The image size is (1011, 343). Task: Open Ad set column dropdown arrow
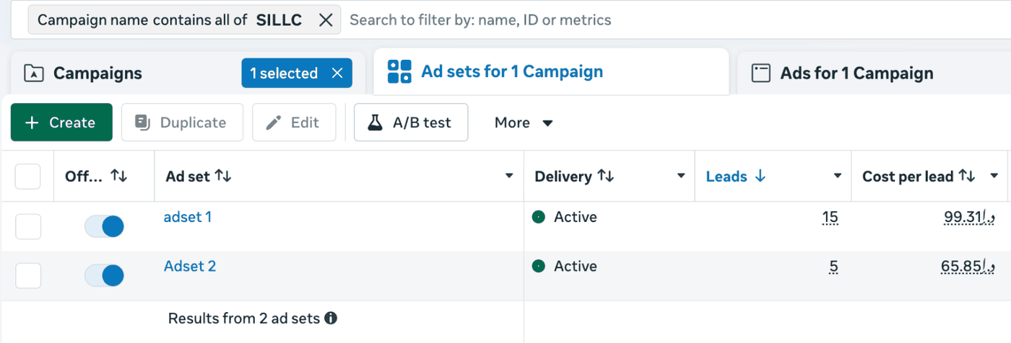[509, 177]
